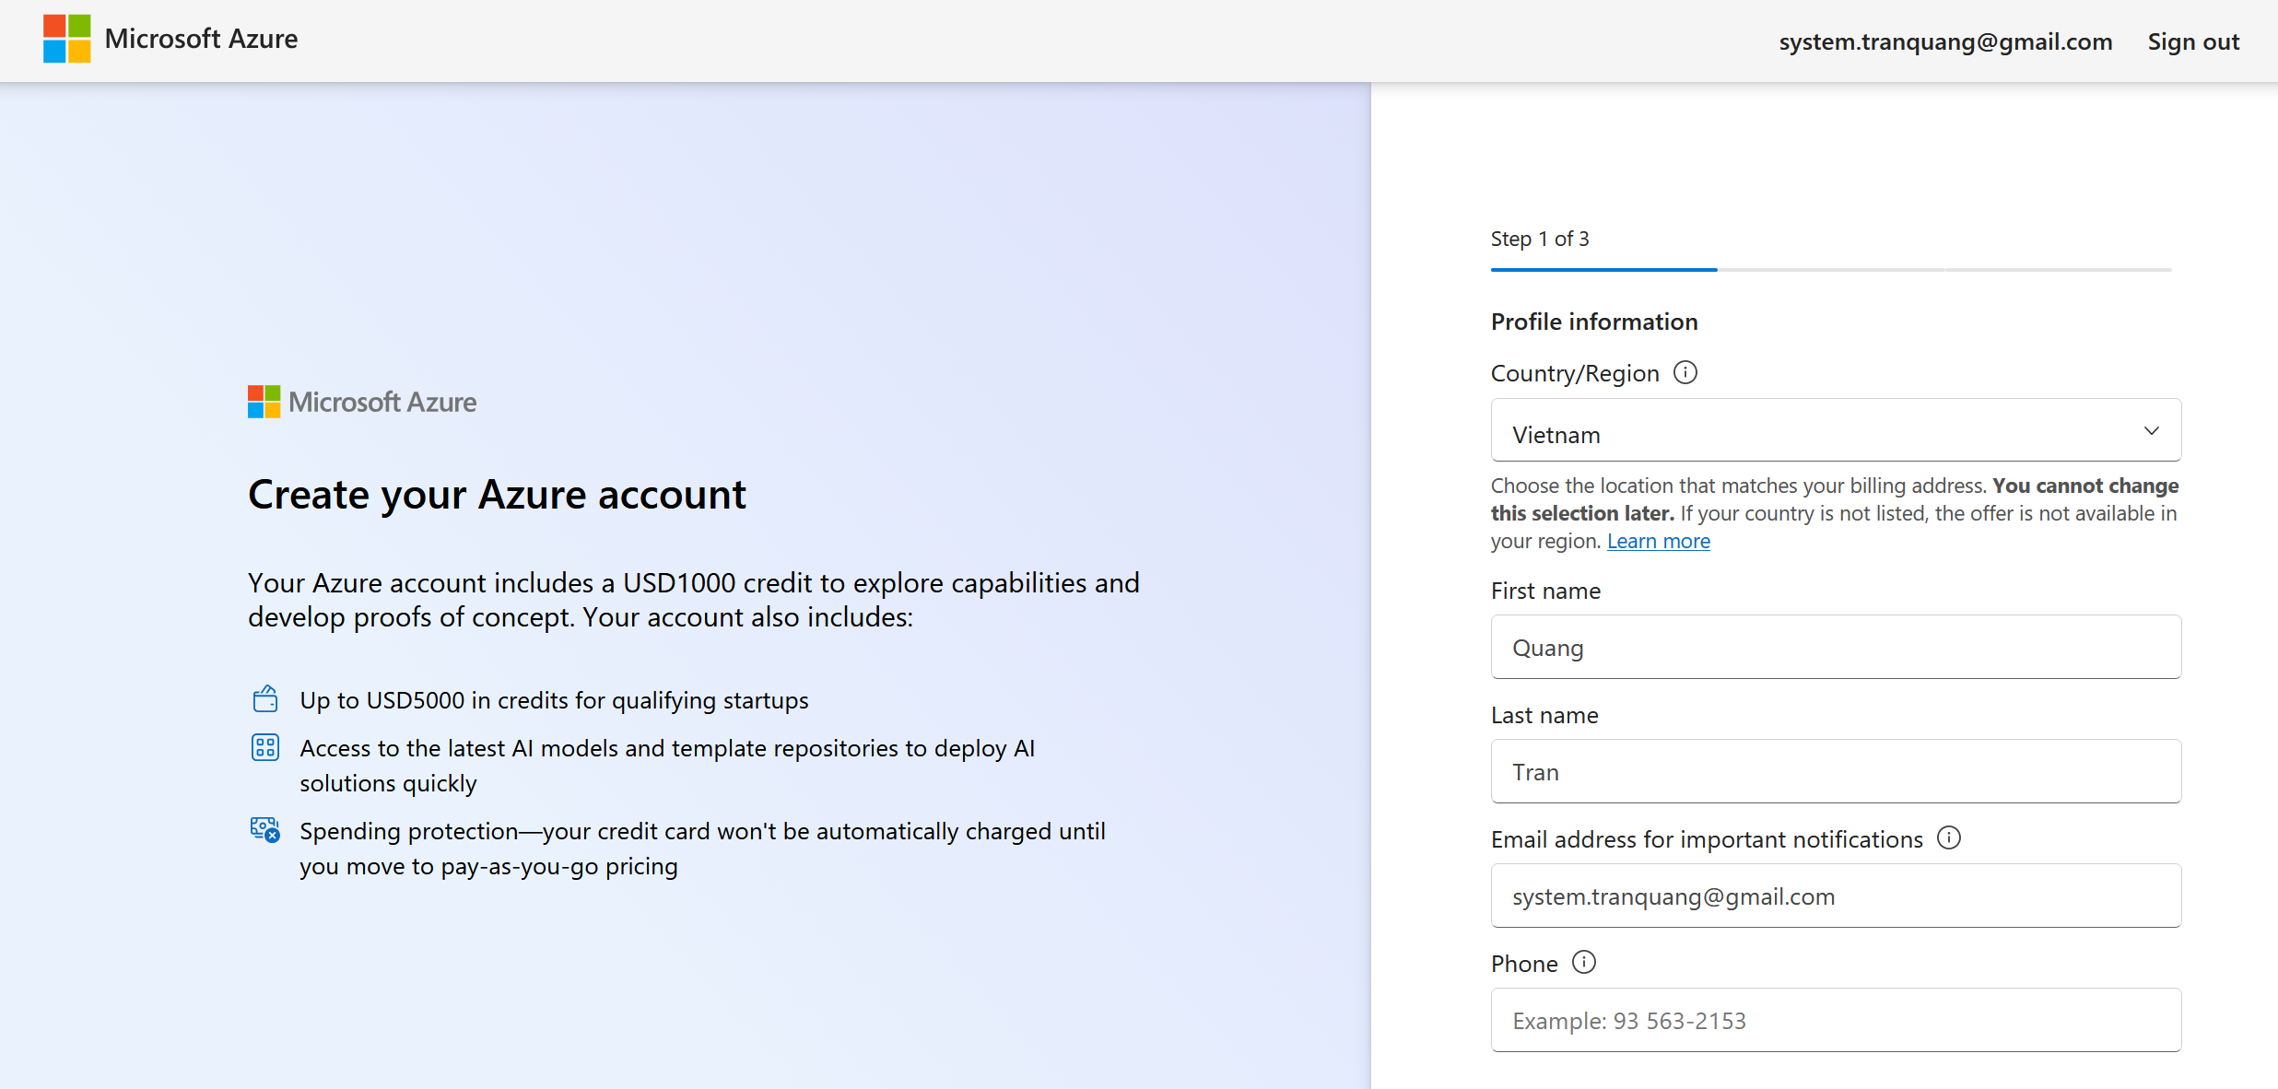Screen dimensions: 2278x1089
Task: Click the AI models grid icon
Action: 265,747
